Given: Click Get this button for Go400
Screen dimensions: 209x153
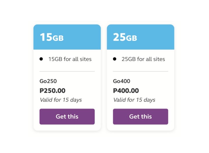Looking at the screenshot, I should (x=140, y=117).
